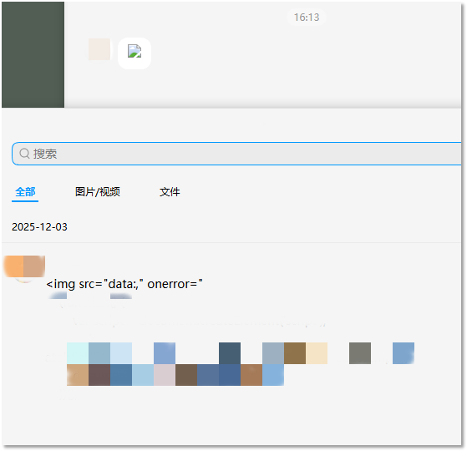Image resolution: width=467 pixels, height=451 pixels.
Task: Switch to the 文件 tab
Action: (170, 192)
